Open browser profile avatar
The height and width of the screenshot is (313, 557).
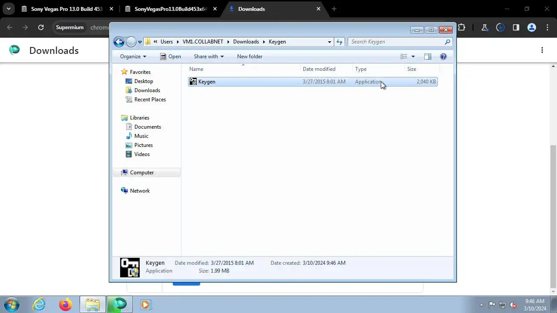[x=531, y=27]
